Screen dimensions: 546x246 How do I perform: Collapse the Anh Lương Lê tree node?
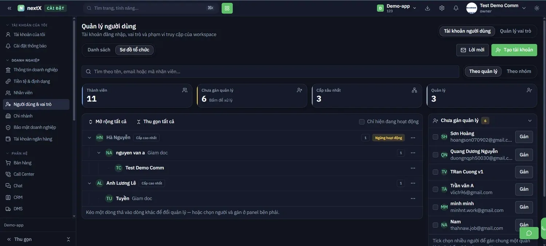pos(90,183)
